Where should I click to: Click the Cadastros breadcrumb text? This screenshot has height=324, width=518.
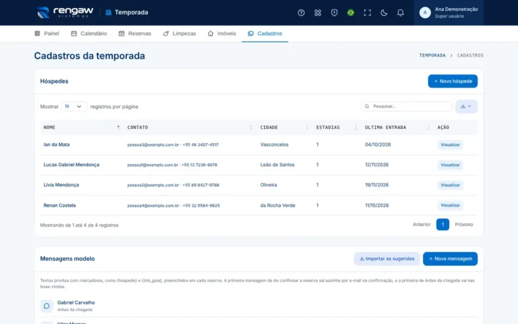(x=470, y=55)
